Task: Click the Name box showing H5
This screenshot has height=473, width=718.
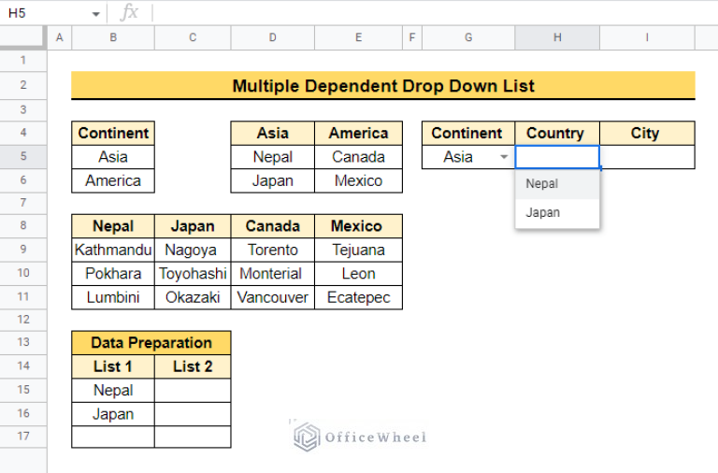Action: tap(47, 14)
